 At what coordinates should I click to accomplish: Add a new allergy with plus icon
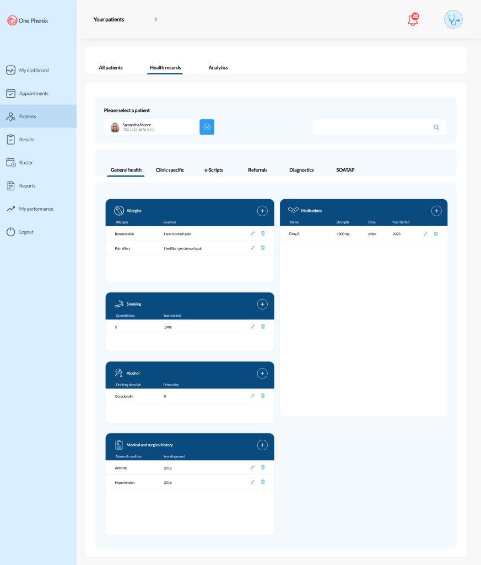262,211
